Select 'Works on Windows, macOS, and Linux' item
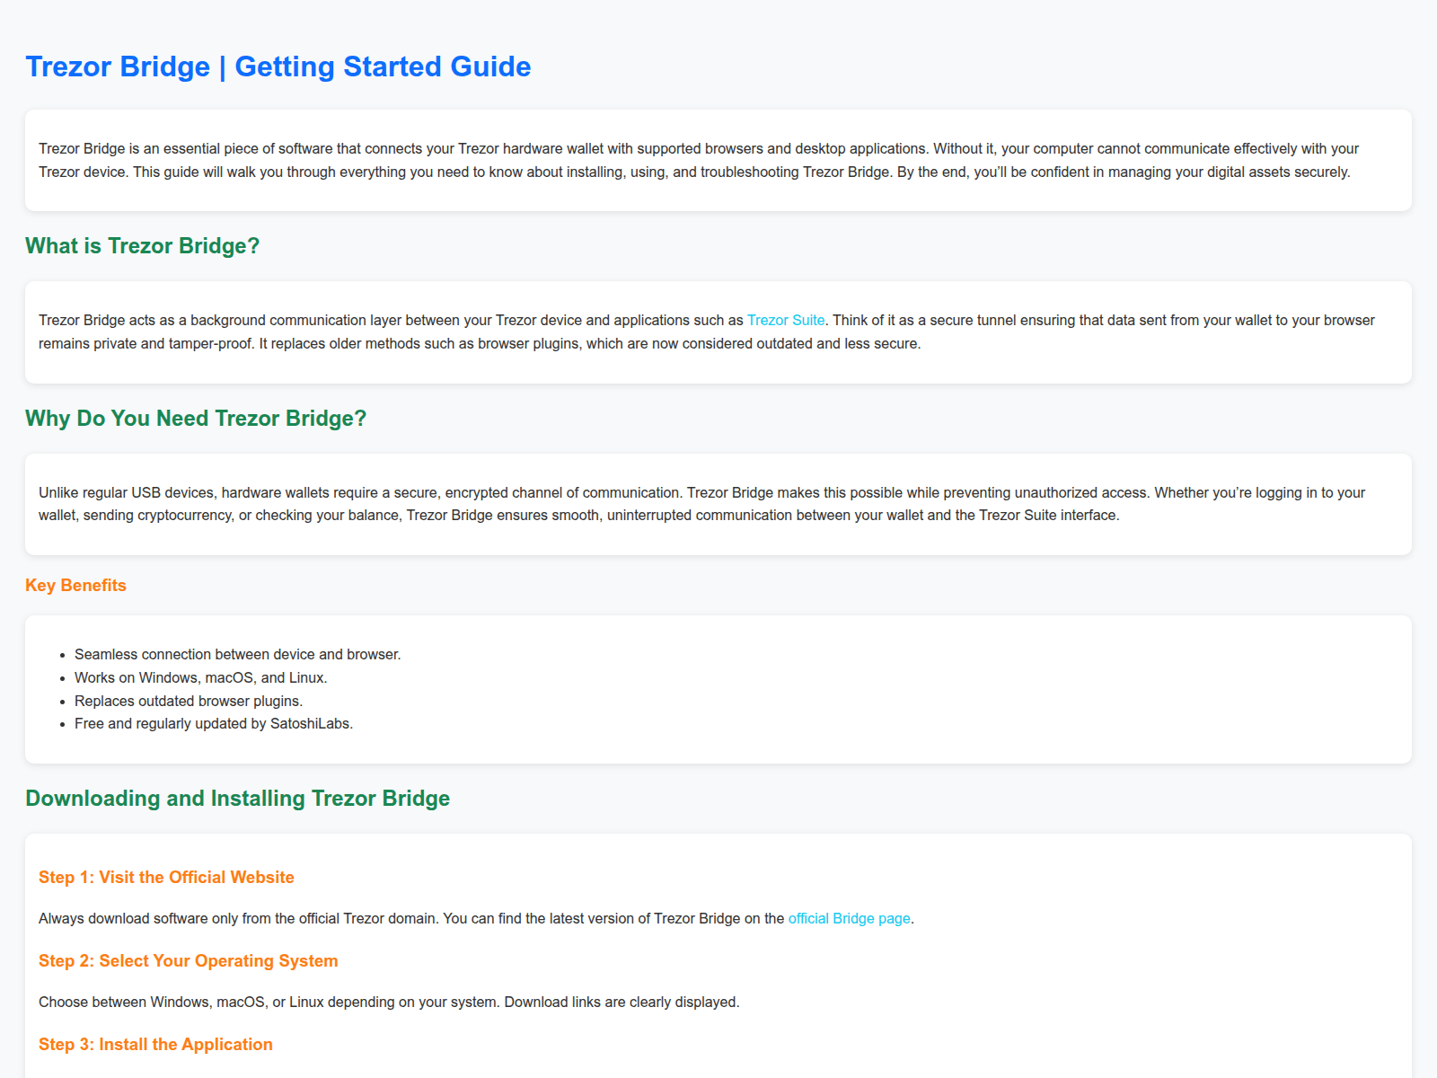 (200, 678)
